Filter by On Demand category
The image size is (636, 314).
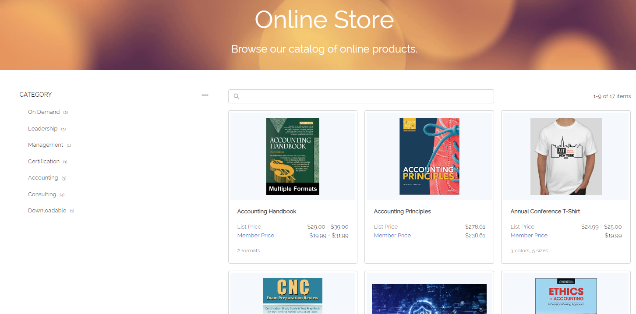(x=44, y=112)
